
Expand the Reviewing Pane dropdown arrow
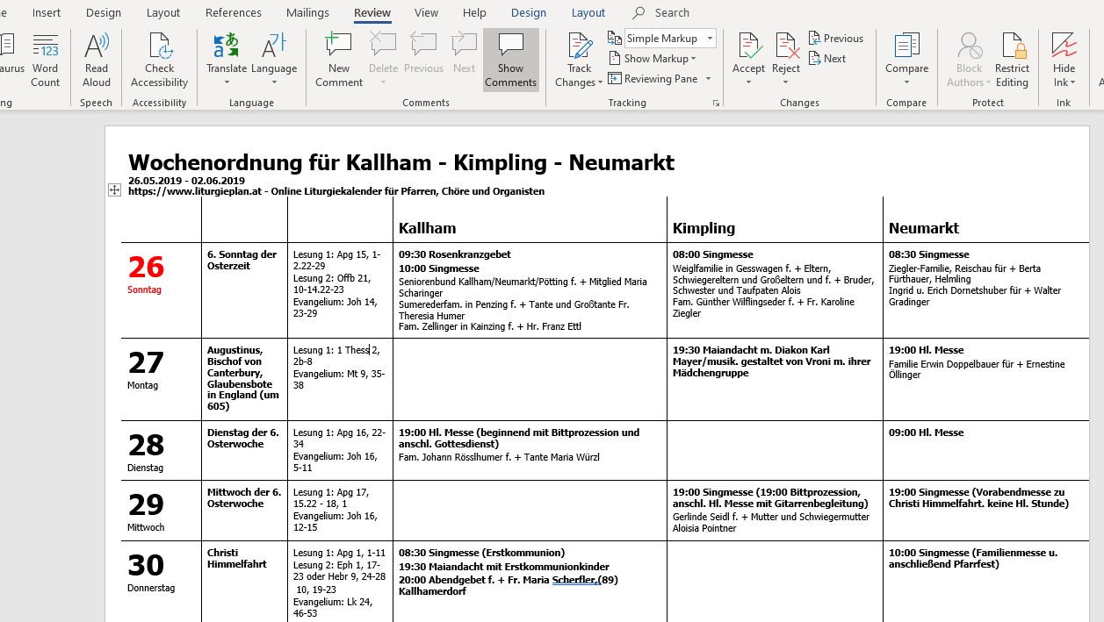(708, 79)
